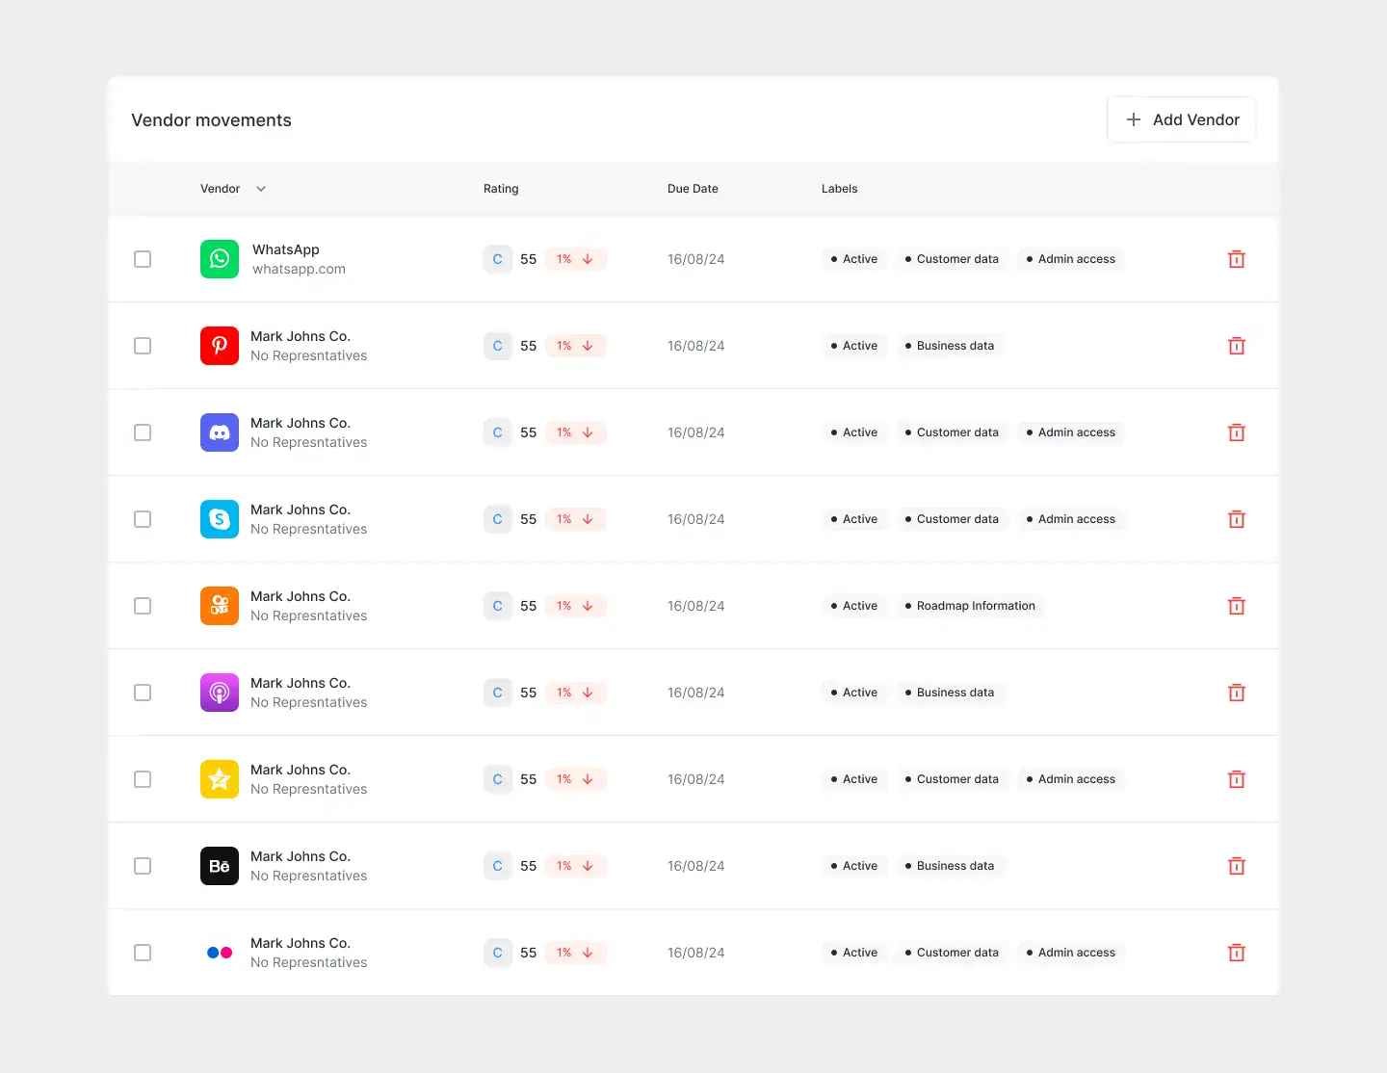Select the Behance row checkbox
This screenshot has width=1387, height=1073.
pyautogui.click(x=143, y=866)
